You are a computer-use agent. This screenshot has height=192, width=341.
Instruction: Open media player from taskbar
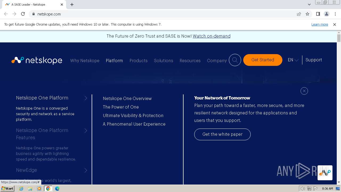tap(39, 189)
